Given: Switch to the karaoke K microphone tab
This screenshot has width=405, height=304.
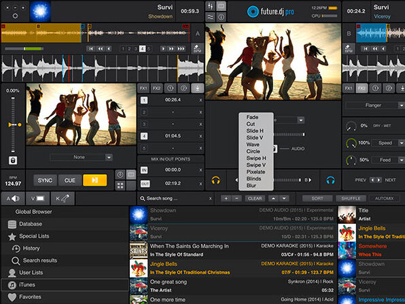Looking at the screenshot, I should point(63,199).
